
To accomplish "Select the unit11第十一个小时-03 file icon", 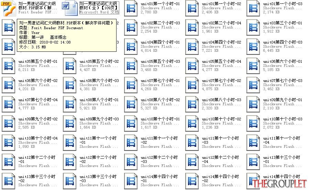I will tap(192, 143).
